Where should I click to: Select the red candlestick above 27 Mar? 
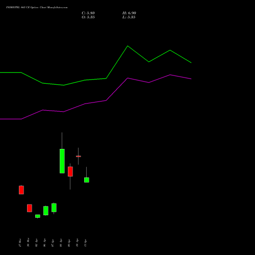click(21, 190)
